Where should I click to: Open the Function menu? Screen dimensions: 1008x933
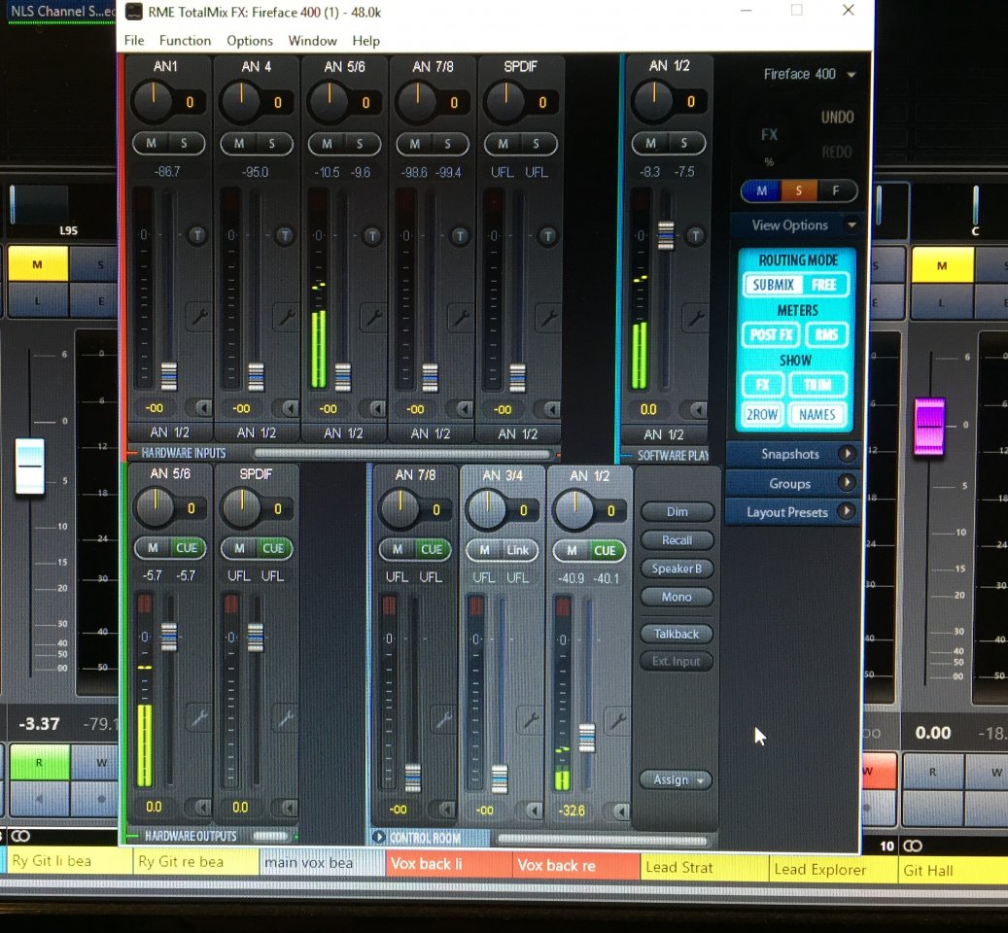[x=185, y=41]
